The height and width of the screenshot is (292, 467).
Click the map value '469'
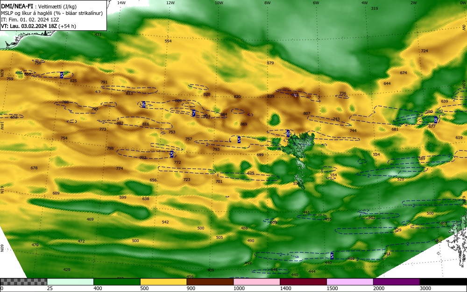pyautogui.click(x=90, y=219)
